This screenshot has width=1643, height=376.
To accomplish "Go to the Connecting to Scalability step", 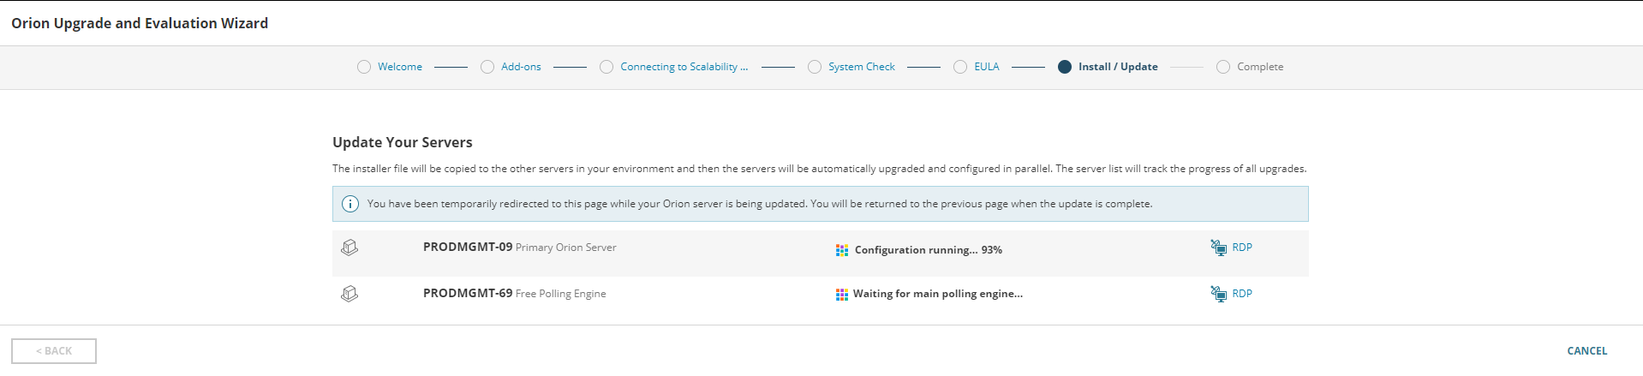I will coord(683,67).
